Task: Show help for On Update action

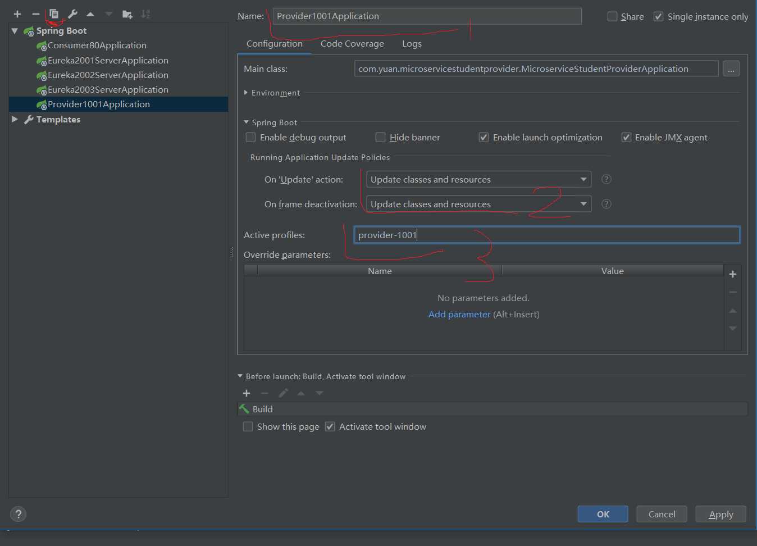Action: click(x=606, y=179)
